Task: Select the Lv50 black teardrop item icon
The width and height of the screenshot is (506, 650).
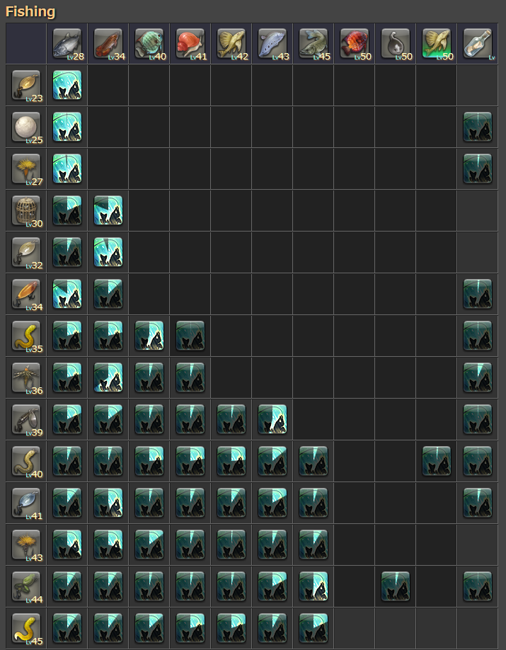Action: 396,43
